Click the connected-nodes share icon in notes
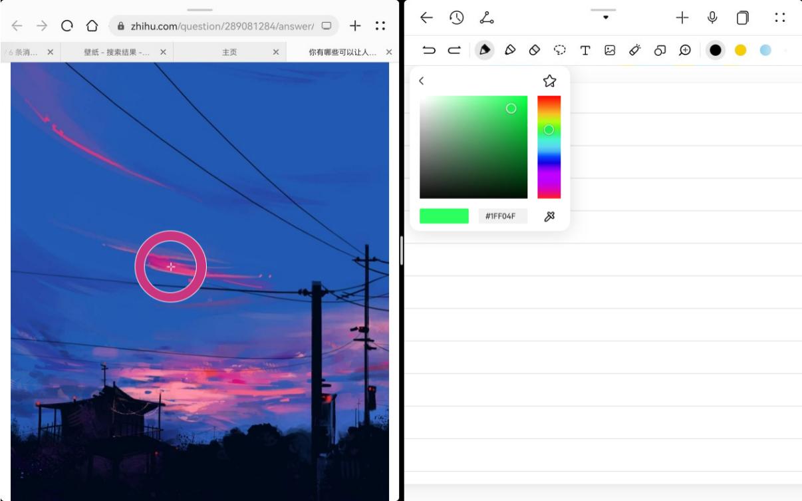 [x=486, y=18]
